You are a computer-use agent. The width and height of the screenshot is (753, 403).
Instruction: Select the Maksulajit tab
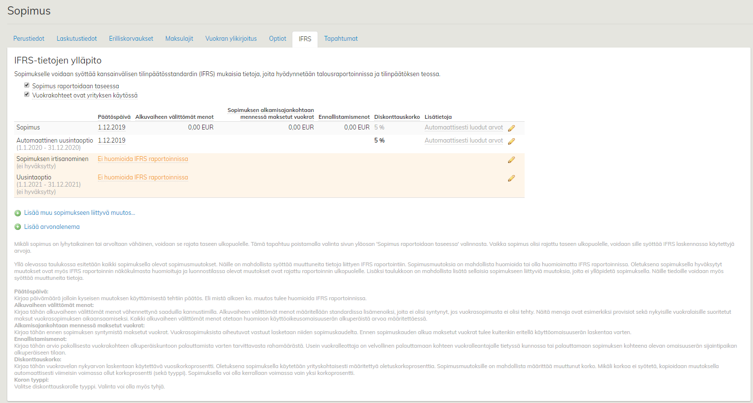[179, 39]
